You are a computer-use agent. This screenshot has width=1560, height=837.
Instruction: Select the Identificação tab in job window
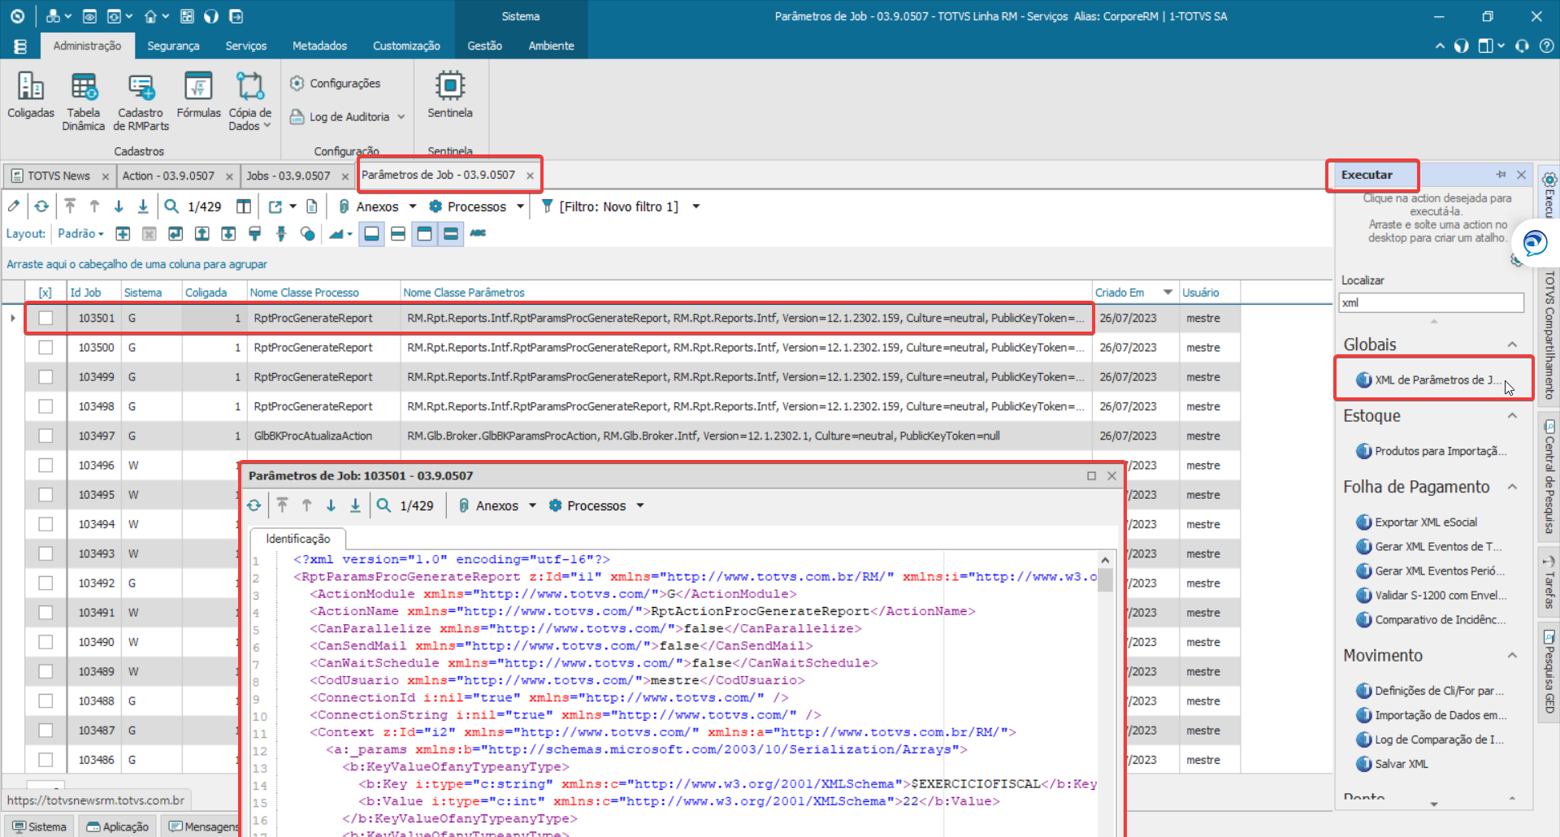click(x=298, y=539)
